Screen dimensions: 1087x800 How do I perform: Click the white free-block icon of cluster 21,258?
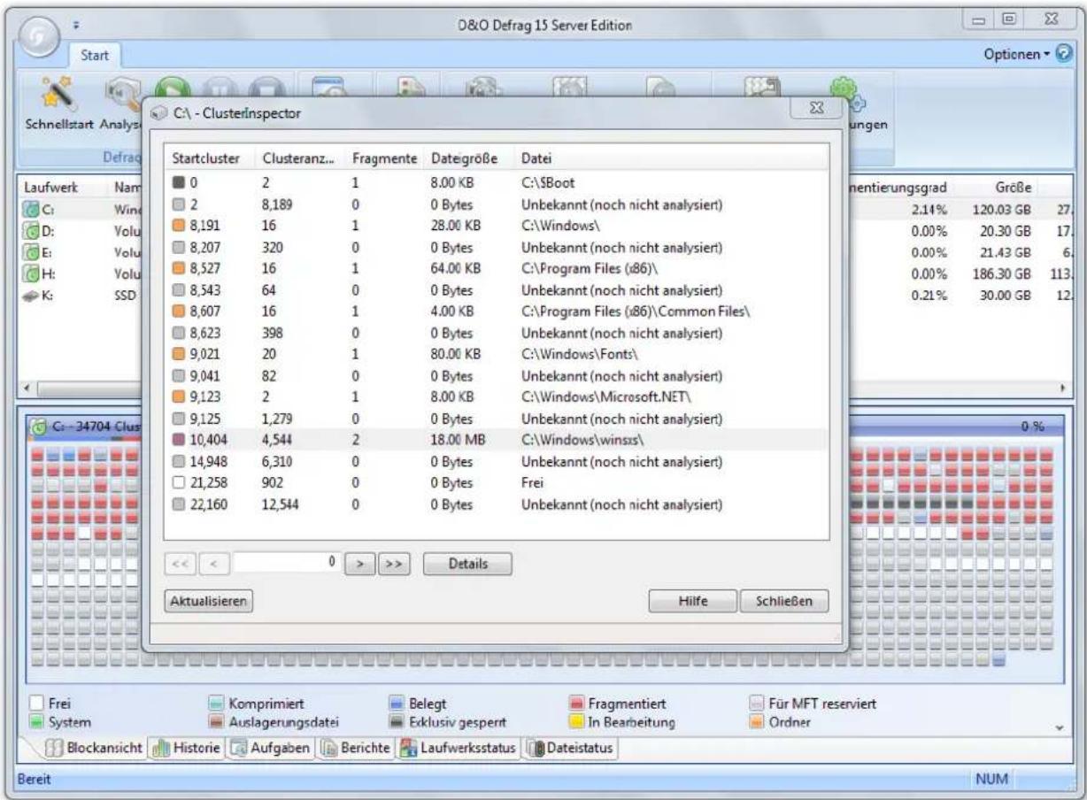click(x=179, y=484)
